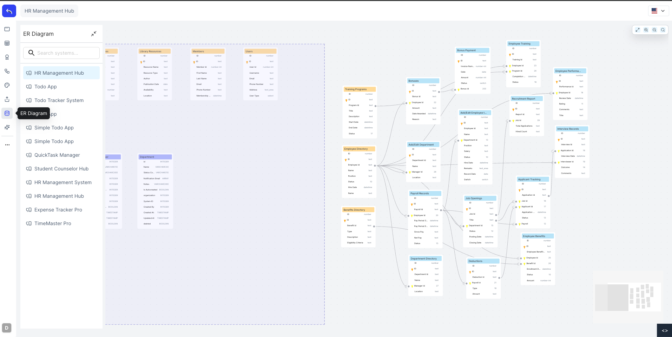Viewport: 672px width, 337px height.
Task: Click the fit-to-screen expand icon on toolbar
Action: click(638, 30)
